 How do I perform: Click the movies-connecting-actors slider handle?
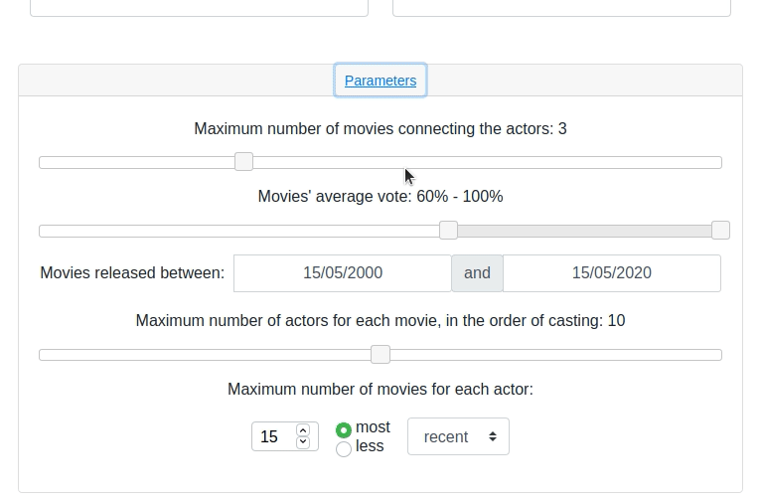pyautogui.click(x=243, y=162)
